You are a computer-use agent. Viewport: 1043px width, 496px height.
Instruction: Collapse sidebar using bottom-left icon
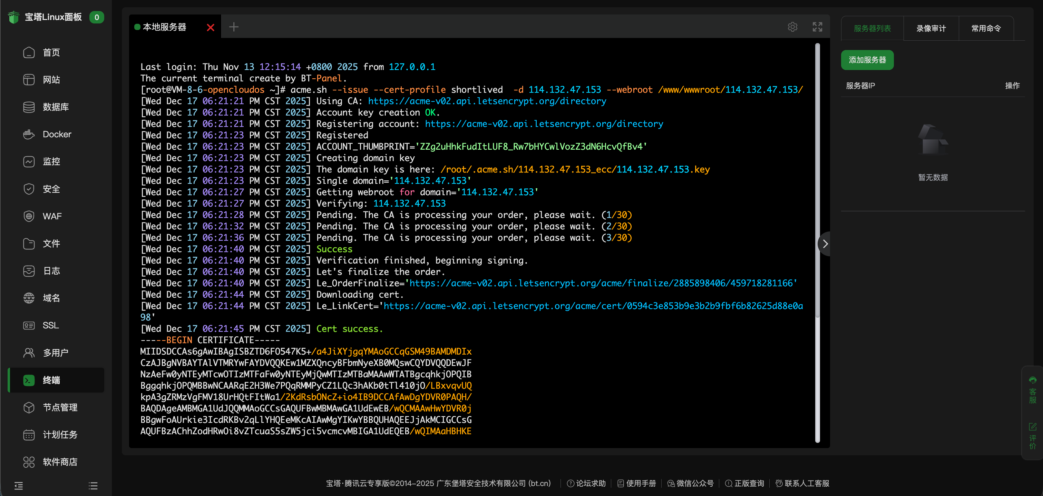(19, 486)
